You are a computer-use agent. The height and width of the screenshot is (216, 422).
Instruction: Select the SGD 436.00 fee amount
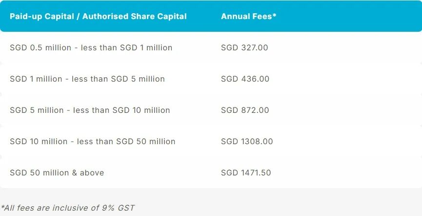[x=245, y=79]
